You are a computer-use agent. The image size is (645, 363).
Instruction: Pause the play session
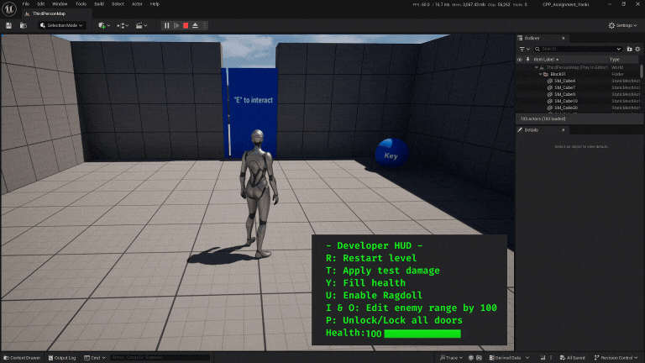[x=166, y=25]
